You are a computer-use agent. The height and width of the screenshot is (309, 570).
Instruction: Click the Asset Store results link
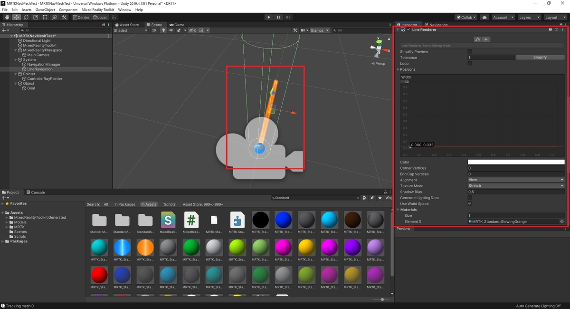click(203, 204)
